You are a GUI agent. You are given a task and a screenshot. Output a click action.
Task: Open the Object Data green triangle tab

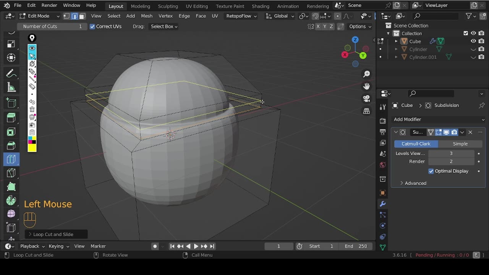point(383,247)
